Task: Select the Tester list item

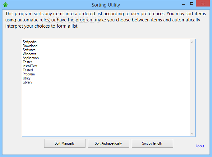Action: 27,62
